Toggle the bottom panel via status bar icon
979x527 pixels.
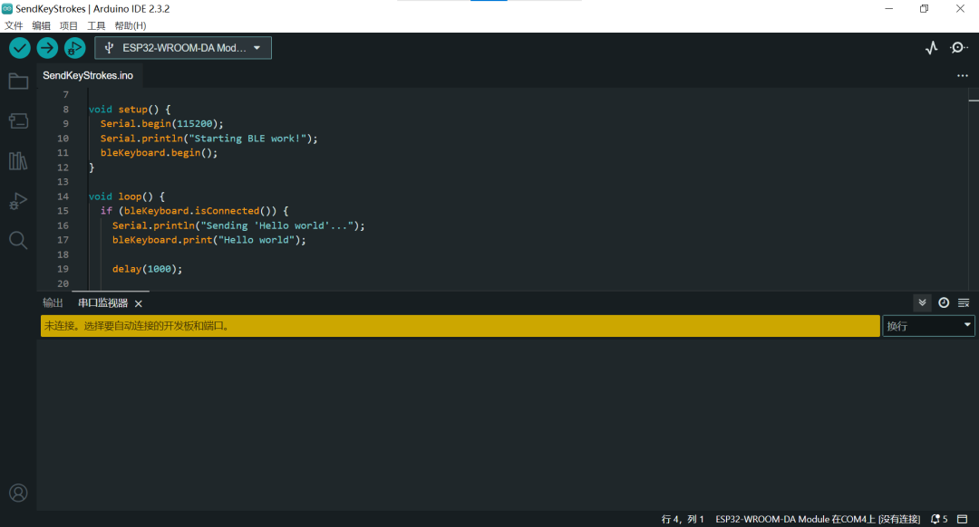(964, 518)
